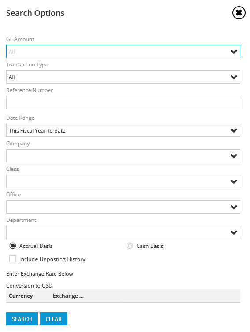Select the Accrual Basis radio button
The height and width of the screenshot is (332, 250).
pyautogui.click(x=13, y=246)
